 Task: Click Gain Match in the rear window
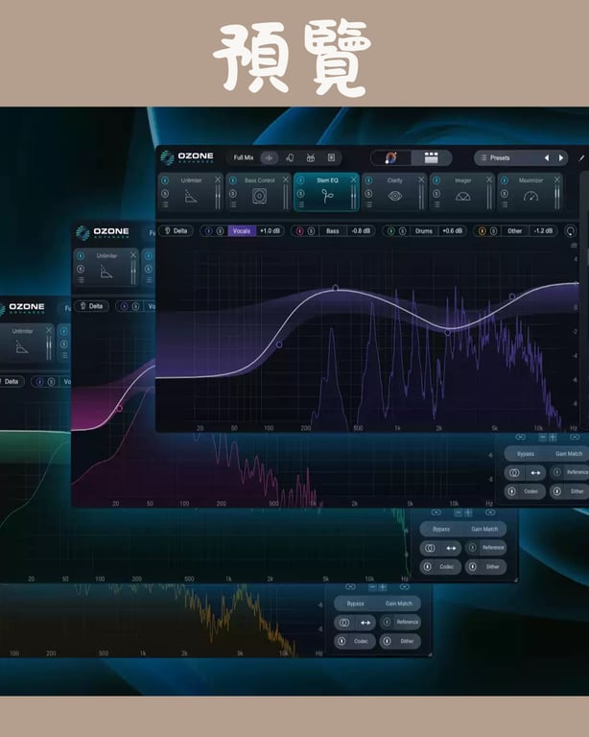[x=398, y=604]
